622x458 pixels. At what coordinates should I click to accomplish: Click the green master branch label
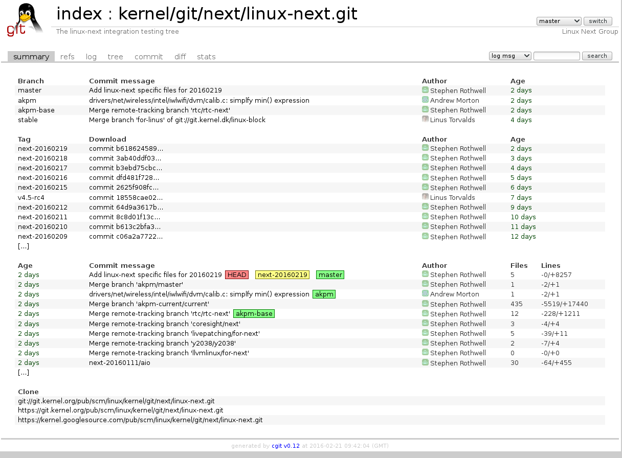coord(330,274)
